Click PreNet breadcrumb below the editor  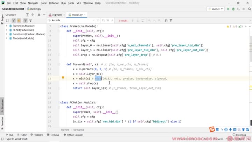(65, 130)
